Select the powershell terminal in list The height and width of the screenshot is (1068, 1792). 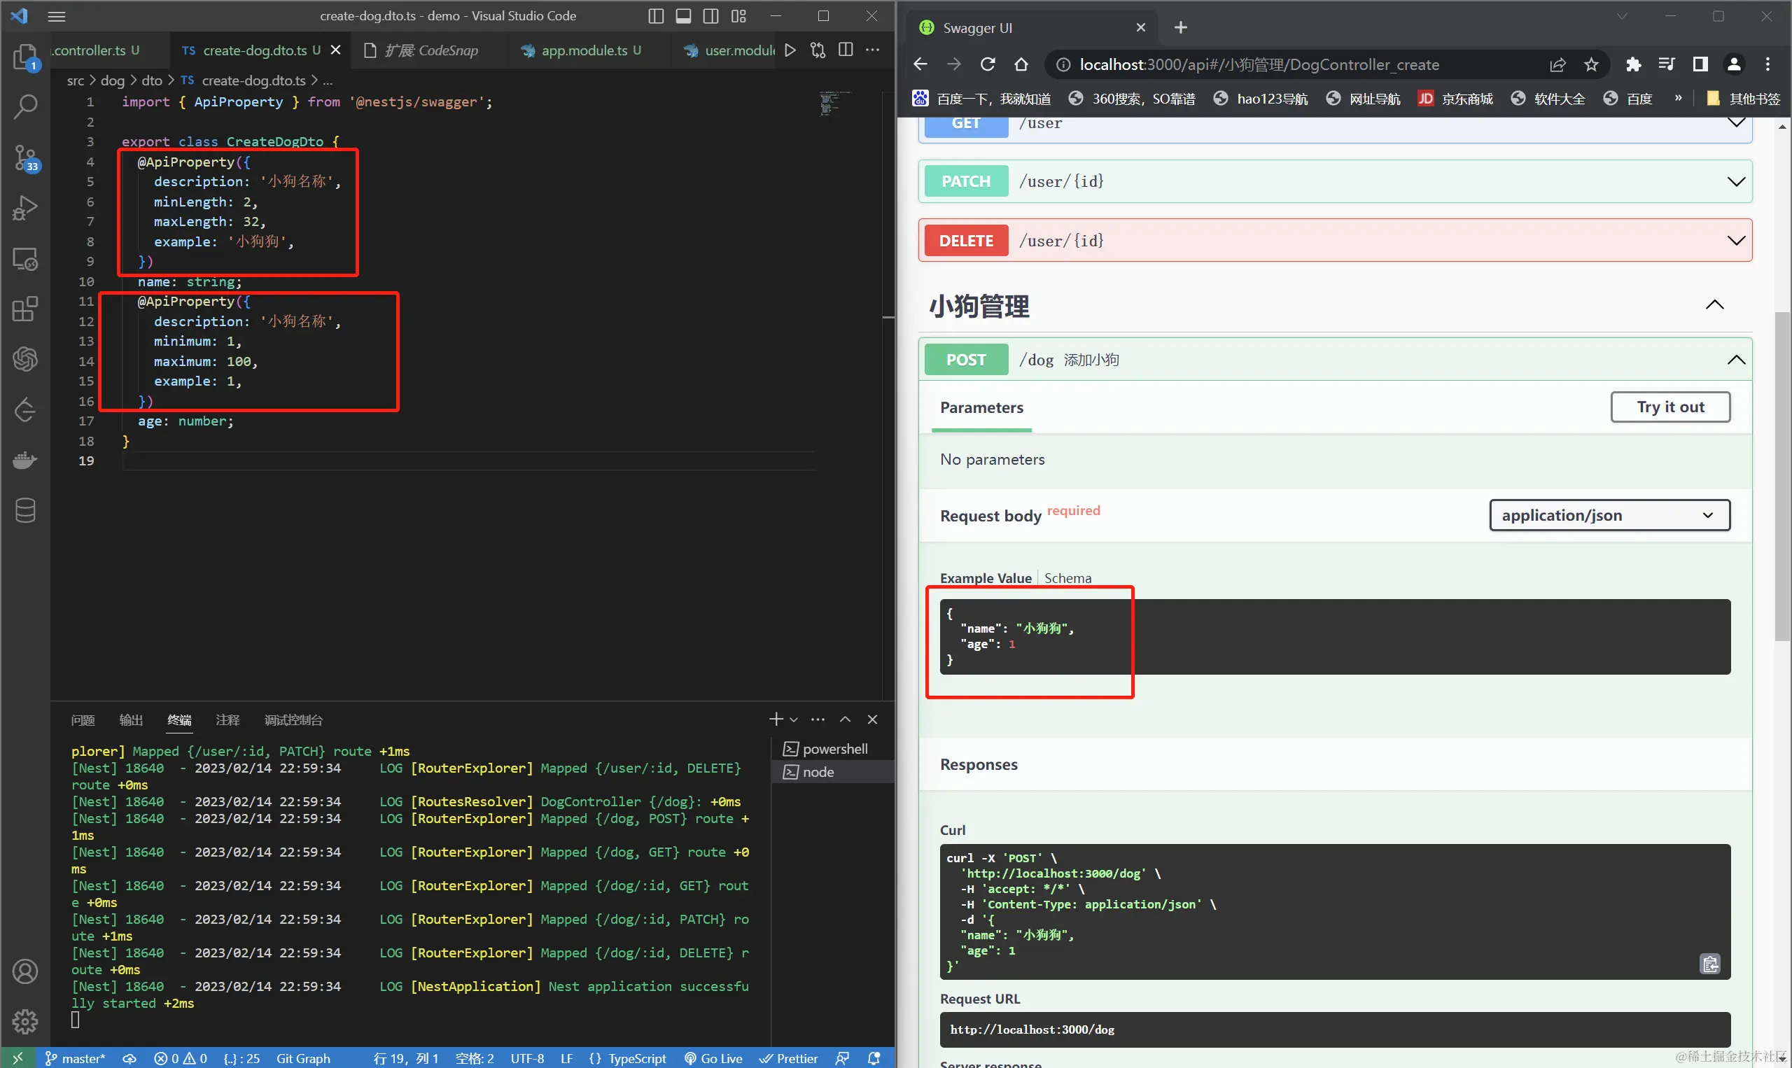(x=834, y=748)
